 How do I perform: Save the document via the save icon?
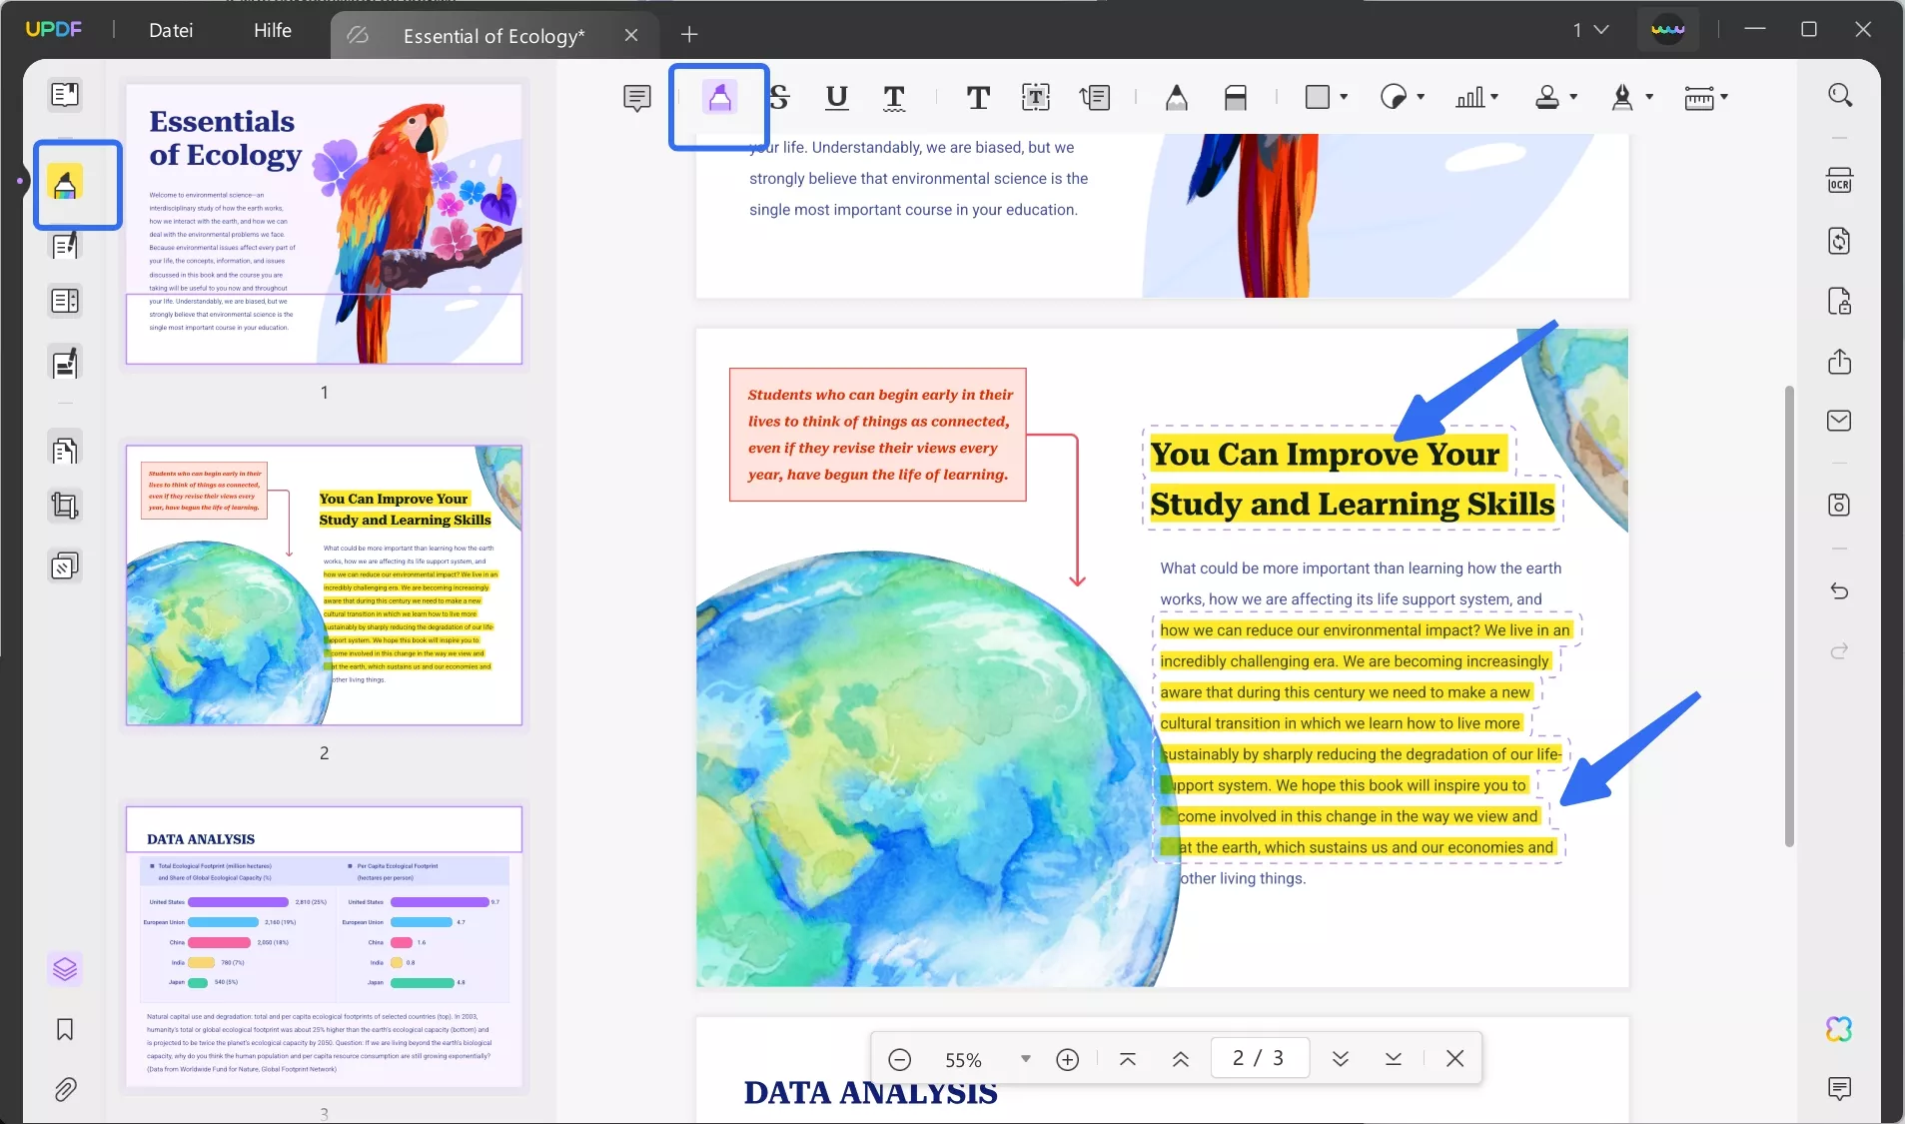tap(1839, 507)
